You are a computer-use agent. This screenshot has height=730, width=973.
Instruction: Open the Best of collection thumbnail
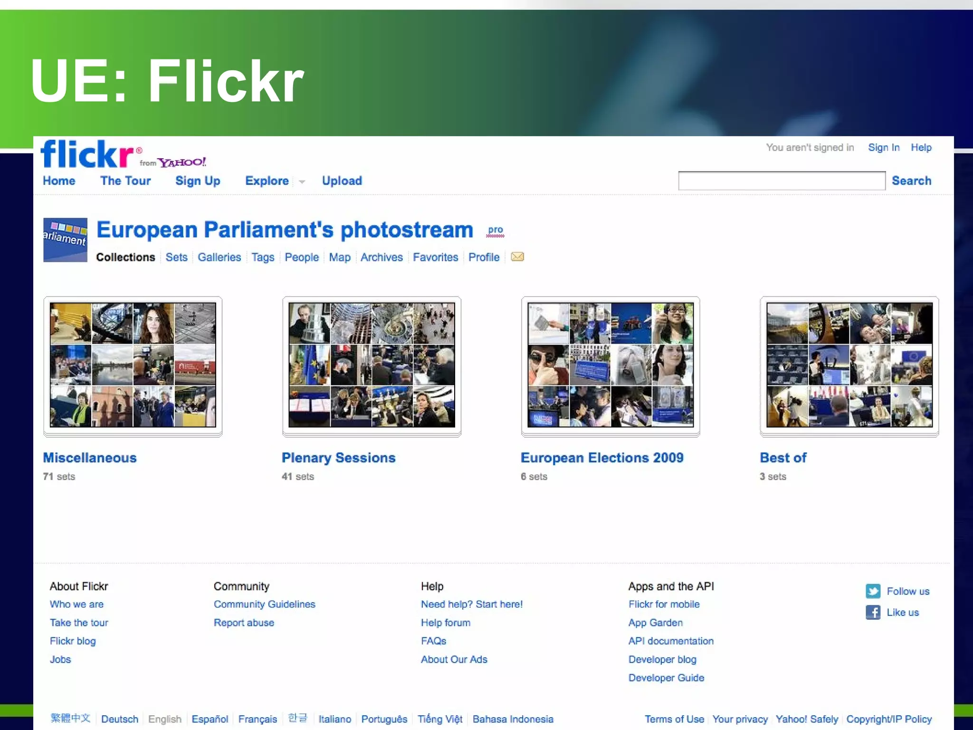tap(849, 365)
